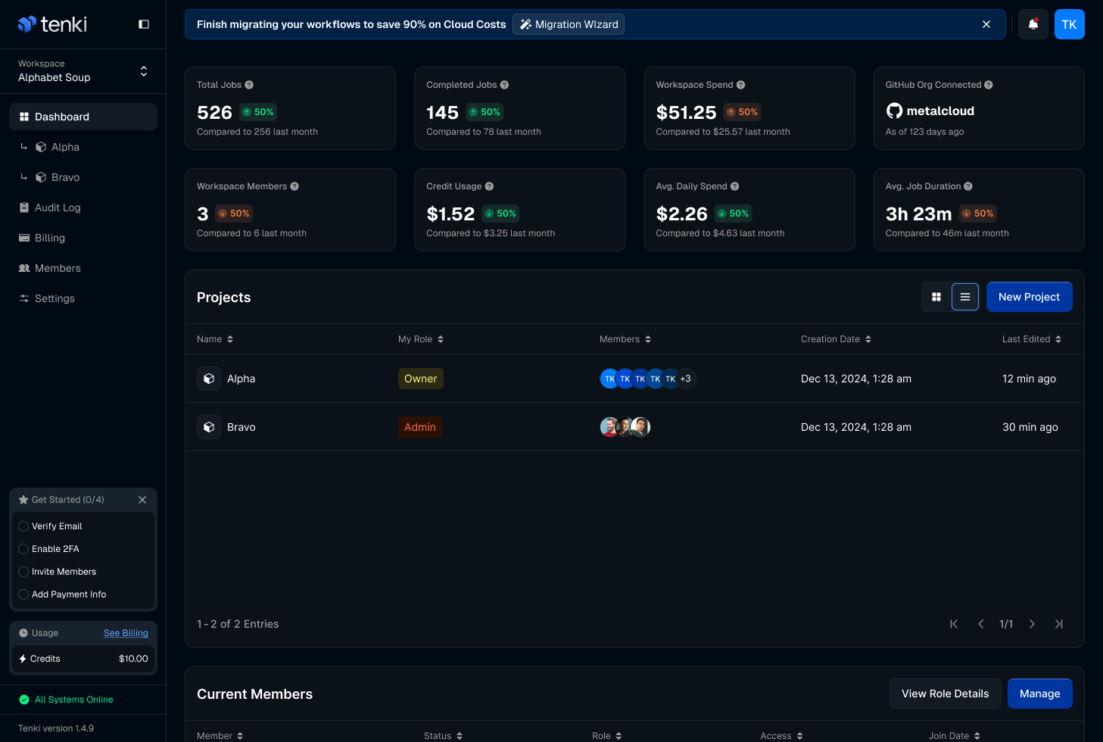Follow the See Billing link
The image size is (1103, 742).
tap(126, 633)
